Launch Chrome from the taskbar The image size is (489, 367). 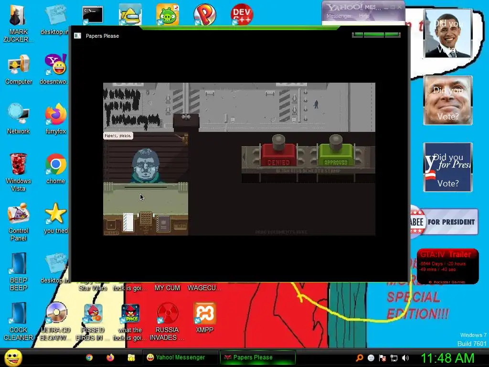tap(89, 357)
